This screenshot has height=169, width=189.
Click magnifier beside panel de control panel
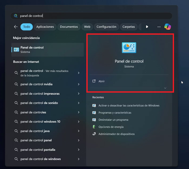16,140
